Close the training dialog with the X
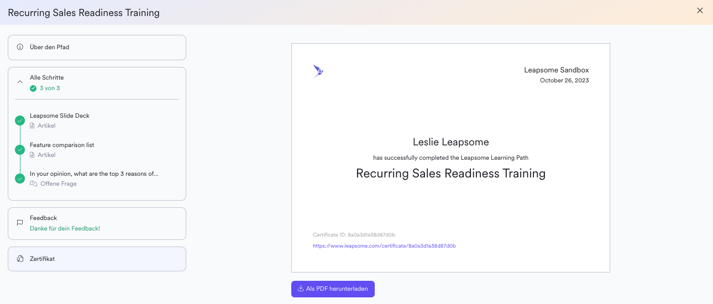The image size is (713, 304). pos(700,11)
